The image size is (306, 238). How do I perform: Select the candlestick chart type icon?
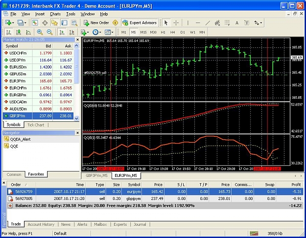coord(18,32)
